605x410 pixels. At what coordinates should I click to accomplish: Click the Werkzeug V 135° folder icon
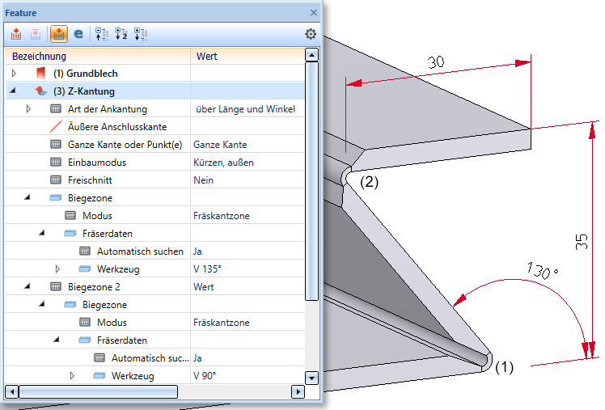point(84,268)
